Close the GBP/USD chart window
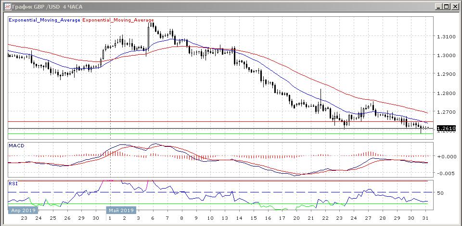The width and height of the screenshot is (462, 226). pos(454,6)
